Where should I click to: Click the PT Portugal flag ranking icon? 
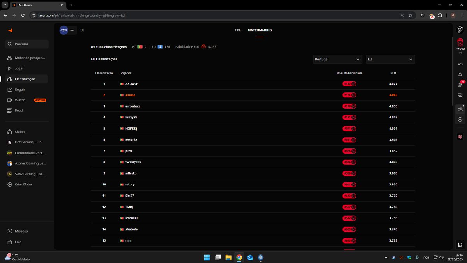click(140, 47)
